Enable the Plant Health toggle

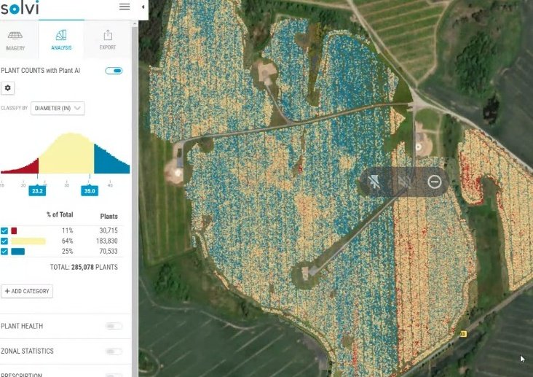[114, 326]
